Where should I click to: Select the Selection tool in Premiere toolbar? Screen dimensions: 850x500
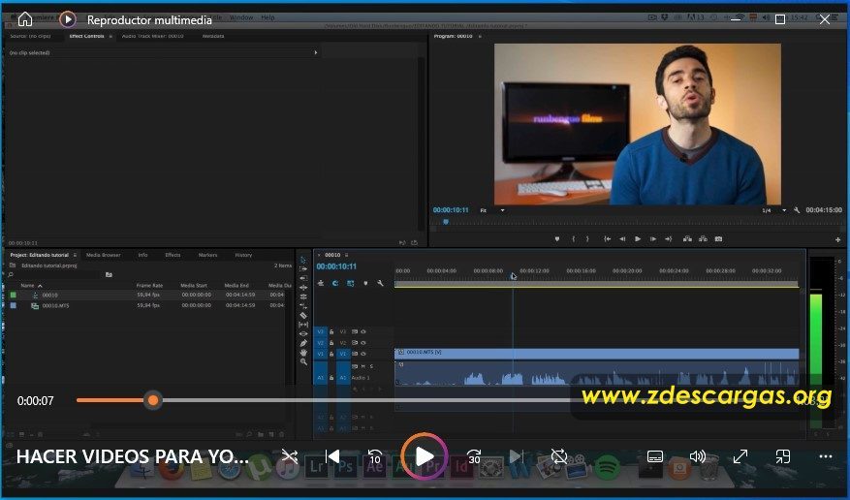pyautogui.click(x=303, y=260)
